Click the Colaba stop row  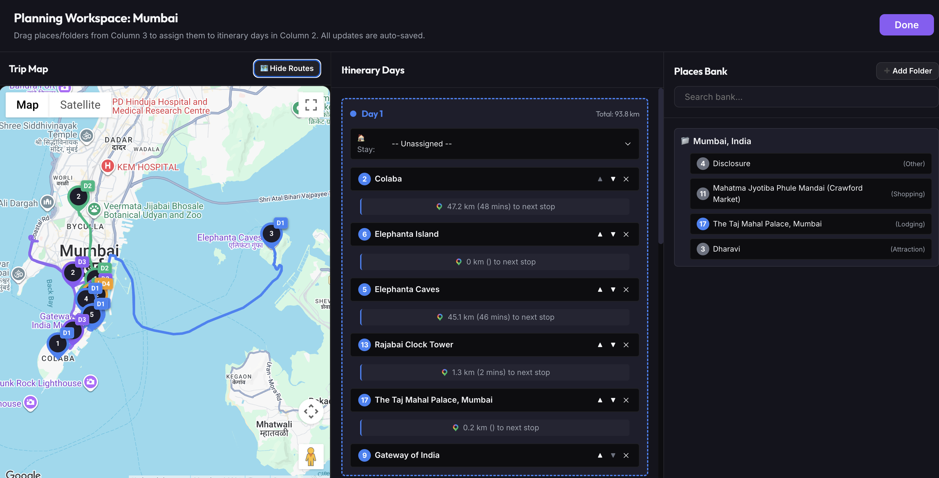pyautogui.click(x=494, y=179)
